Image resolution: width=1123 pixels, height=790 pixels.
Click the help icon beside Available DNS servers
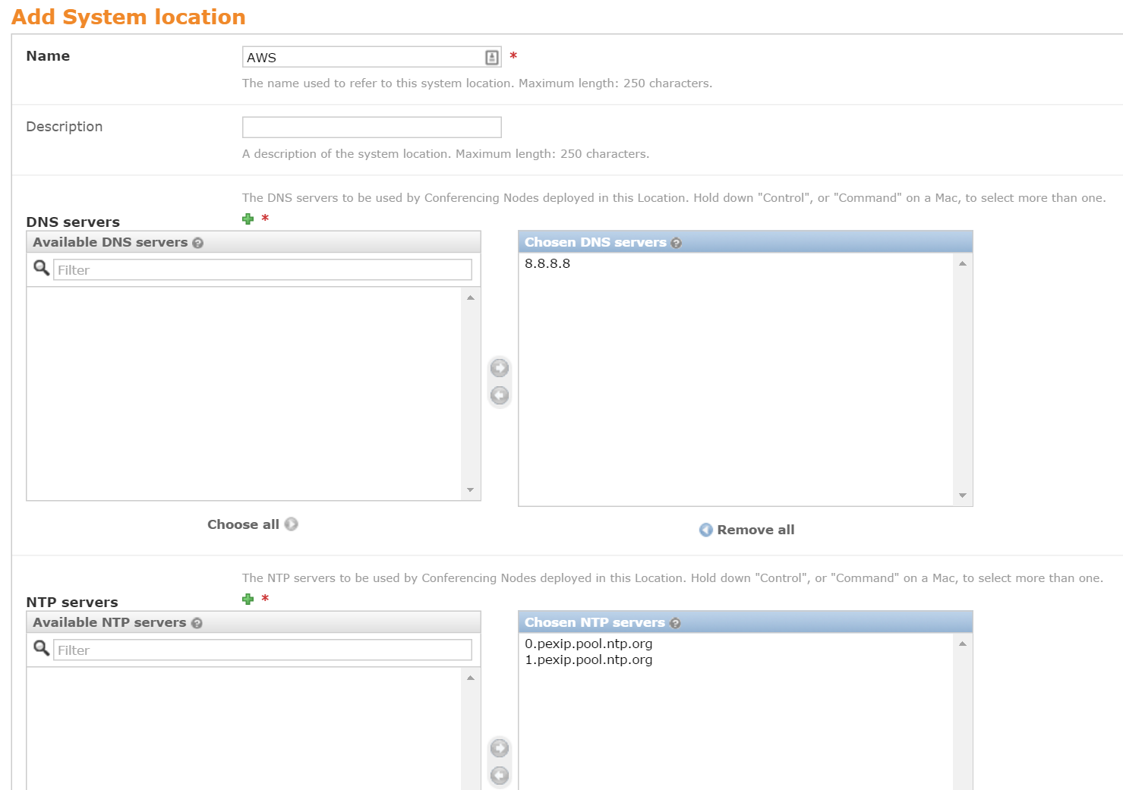click(x=198, y=244)
